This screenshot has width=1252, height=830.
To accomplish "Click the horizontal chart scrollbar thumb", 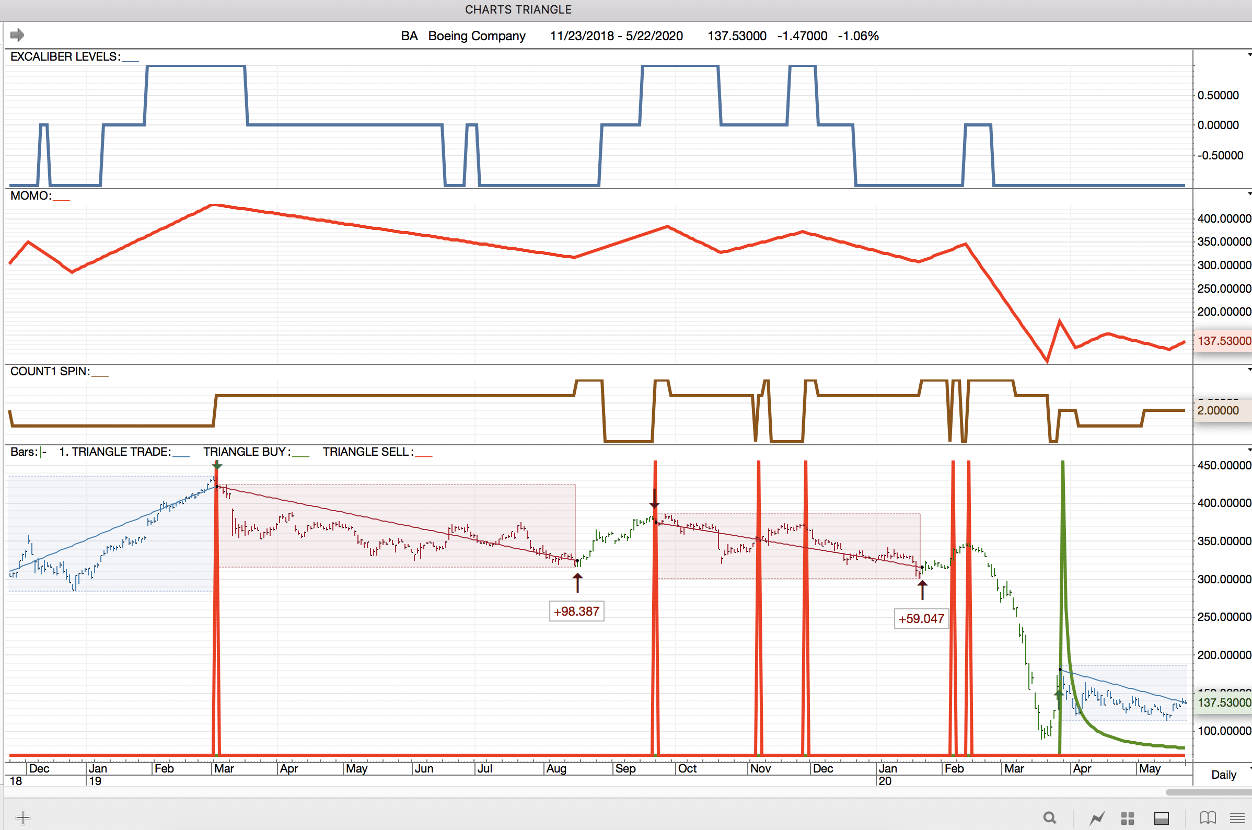I will tap(1208, 792).
